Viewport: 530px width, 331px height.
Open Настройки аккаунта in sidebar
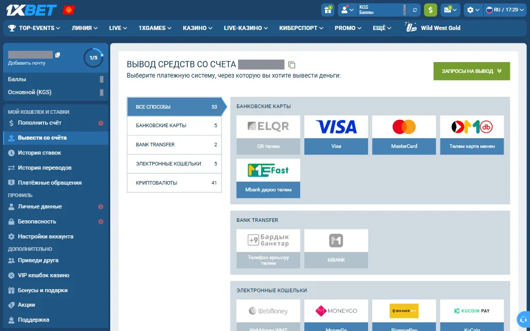coord(56,236)
